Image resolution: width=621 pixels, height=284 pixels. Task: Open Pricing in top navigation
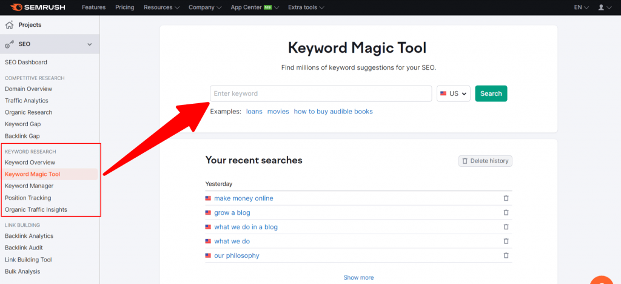click(125, 7)
